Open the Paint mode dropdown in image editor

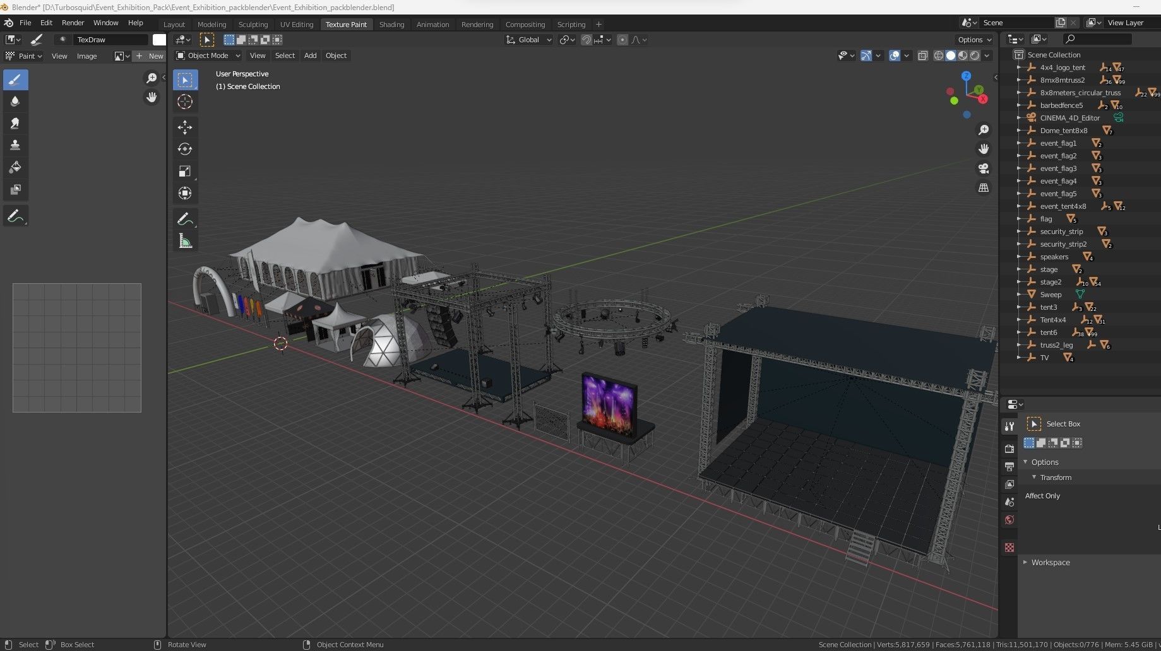24,56
